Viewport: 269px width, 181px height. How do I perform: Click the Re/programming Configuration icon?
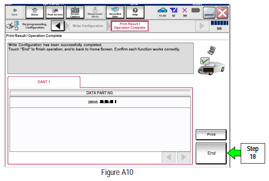[12, 26]
